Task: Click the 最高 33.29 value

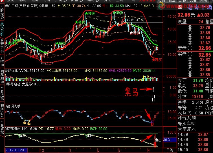Action: tap(198, 86)
